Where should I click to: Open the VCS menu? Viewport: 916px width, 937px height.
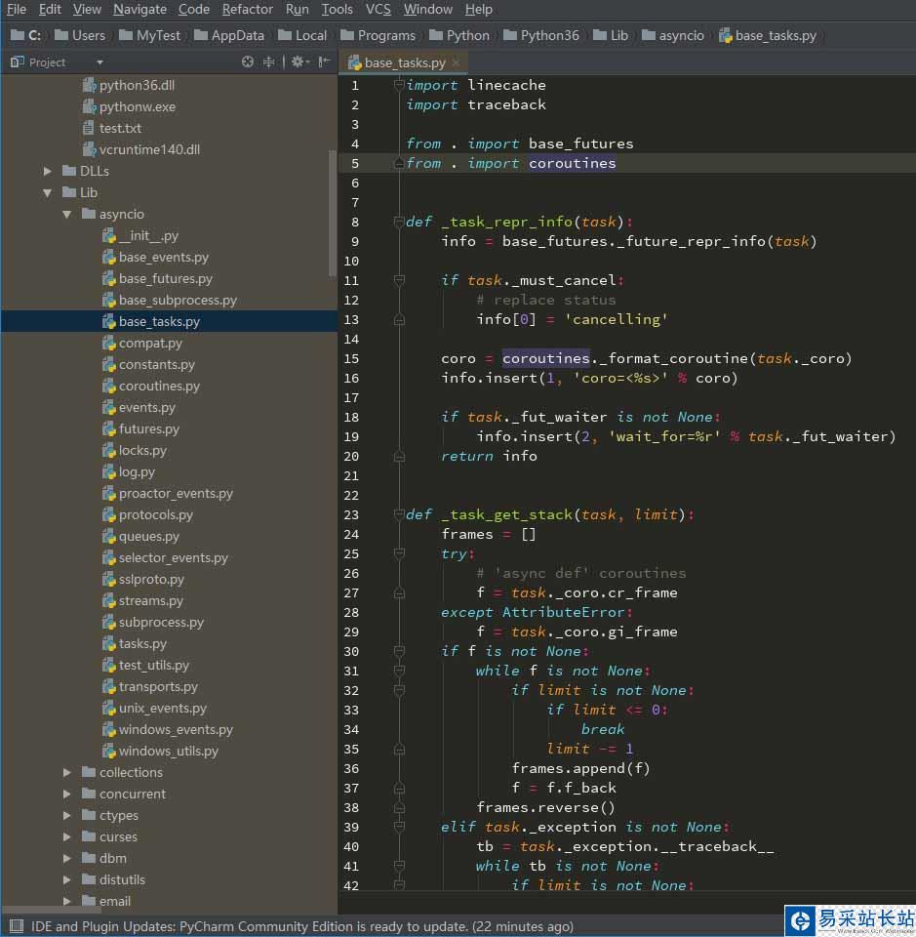(x=378, y=9)
